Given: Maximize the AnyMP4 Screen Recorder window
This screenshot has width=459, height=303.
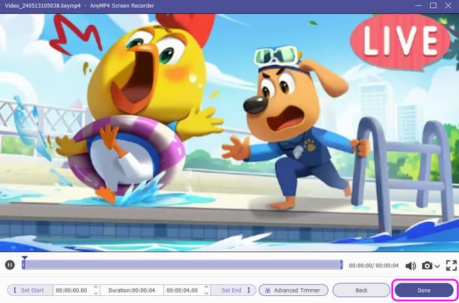Looking at the screenshot, I should click(x=433, y=5).
